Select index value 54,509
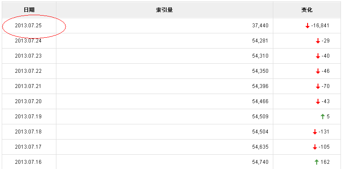The image size is (344, 169). click(x=260, y=117)
